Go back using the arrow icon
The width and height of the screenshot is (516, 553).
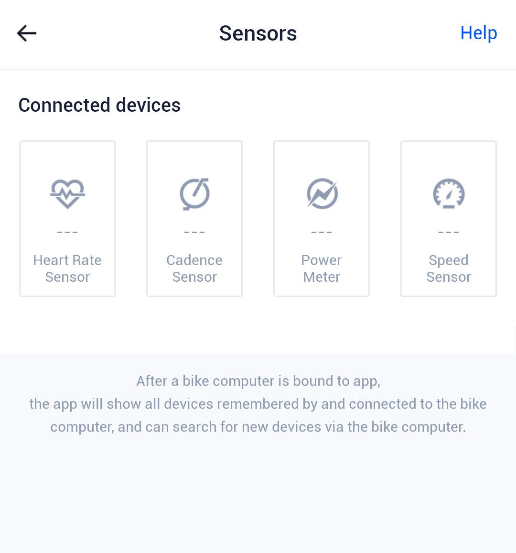pyautogui.click(x=27, y=33)
